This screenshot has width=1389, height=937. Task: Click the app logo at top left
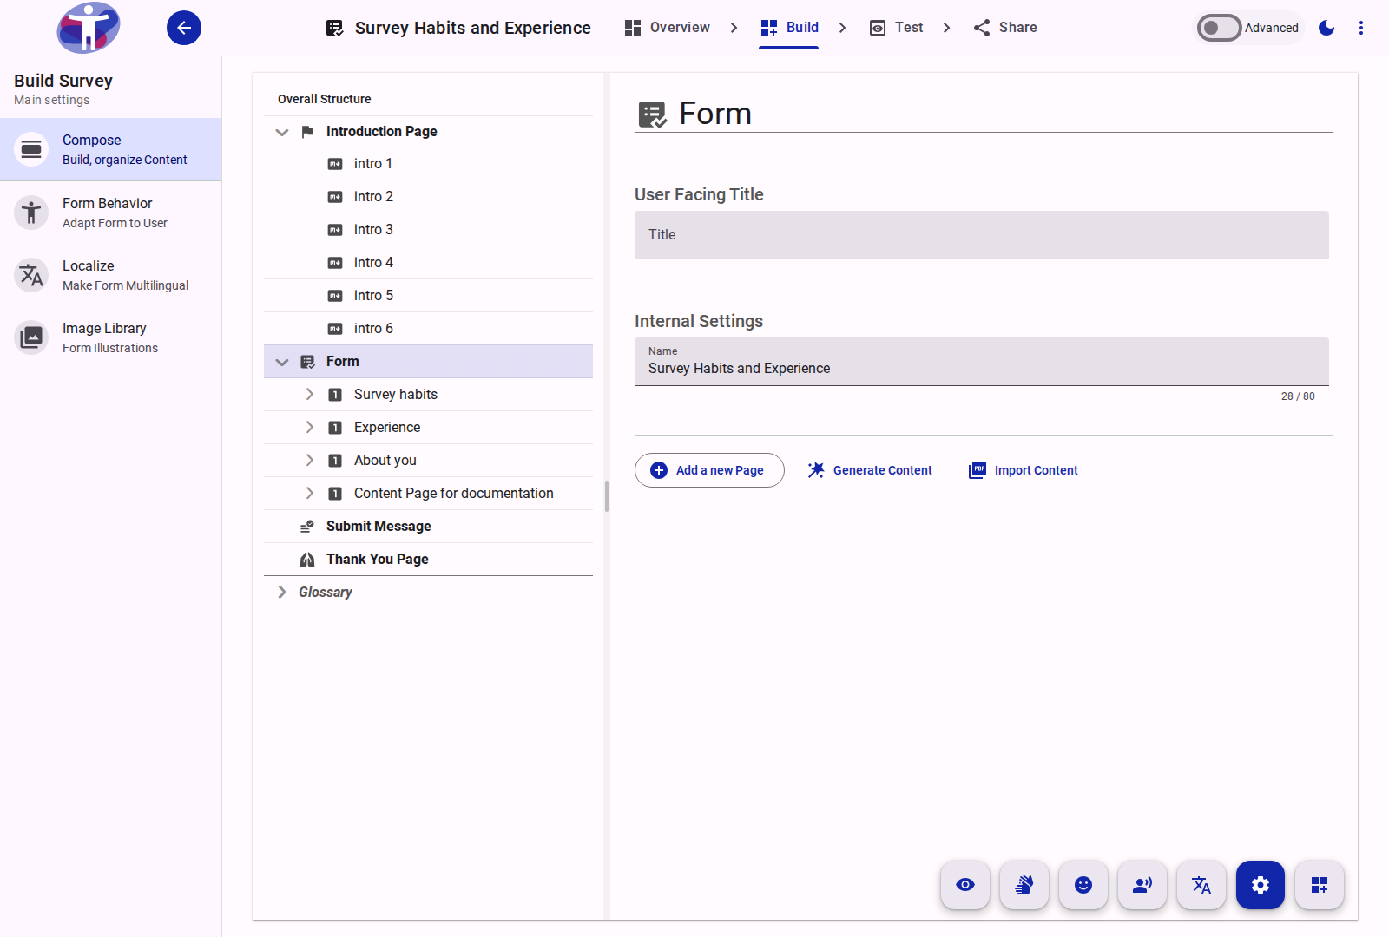[x=89, y=28]
